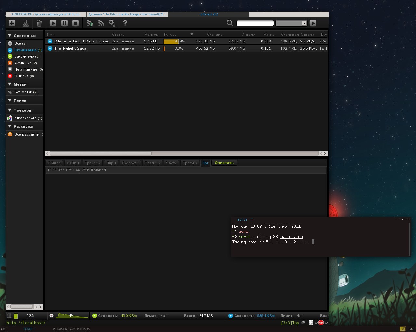Focus the toolbar search text field

(255, 23)
